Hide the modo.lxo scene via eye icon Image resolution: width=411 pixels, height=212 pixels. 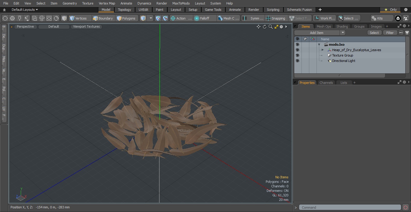tap(297, 45)
